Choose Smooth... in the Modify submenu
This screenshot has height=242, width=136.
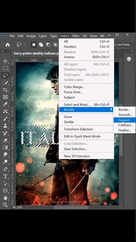tap(125, 115)
